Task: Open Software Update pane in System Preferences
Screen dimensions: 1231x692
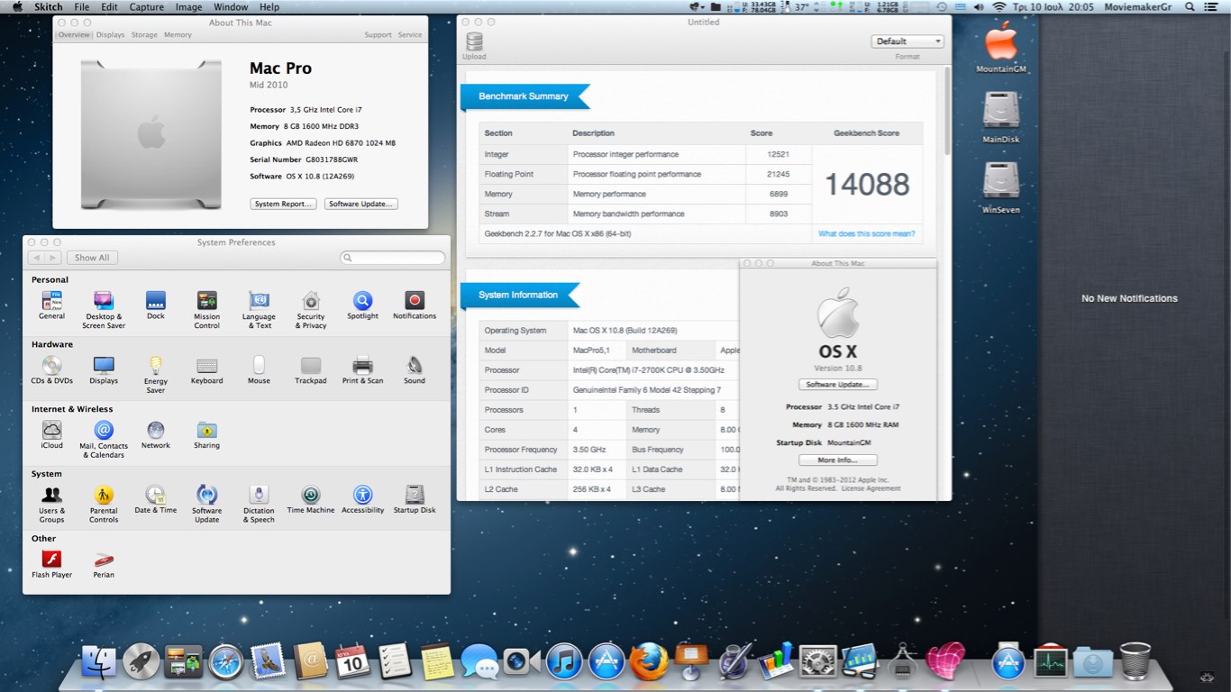Action: 206,505
